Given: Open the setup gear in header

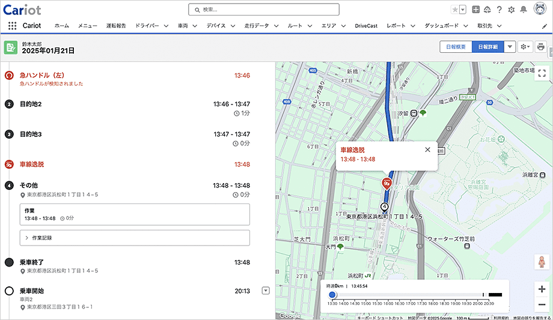Looking at the screenshot, I should pyautogui.click(x=511, y=10).
